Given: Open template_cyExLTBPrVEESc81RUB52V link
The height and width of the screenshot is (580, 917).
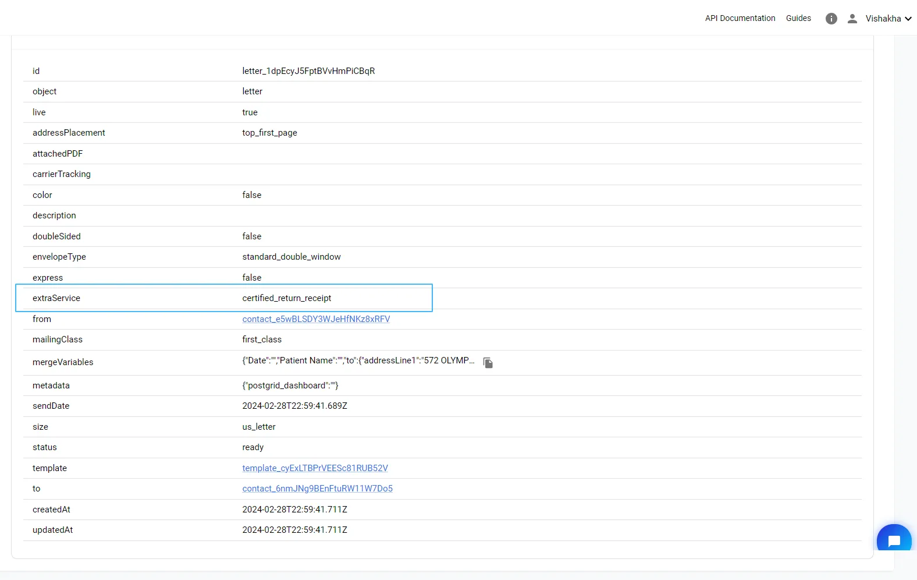Looking at the screenshot, I should click(x=315, y=468).
